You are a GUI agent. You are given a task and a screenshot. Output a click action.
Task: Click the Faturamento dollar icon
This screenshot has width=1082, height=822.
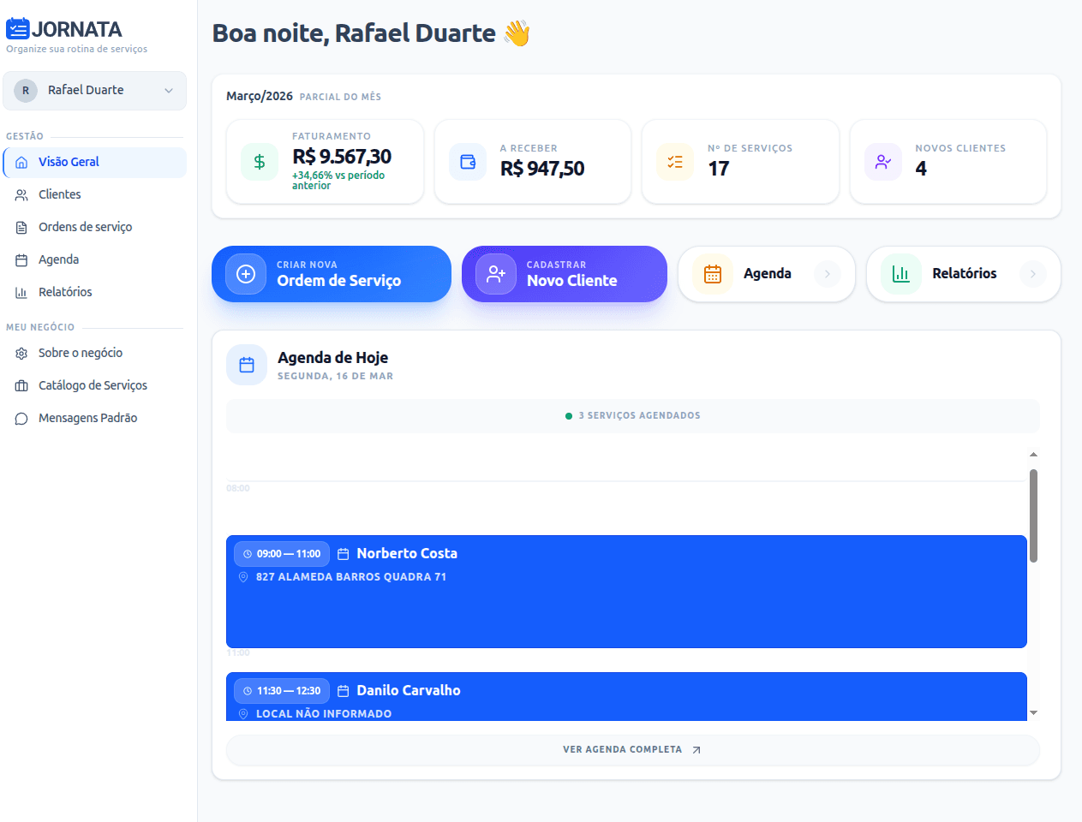tap(259, 161)
